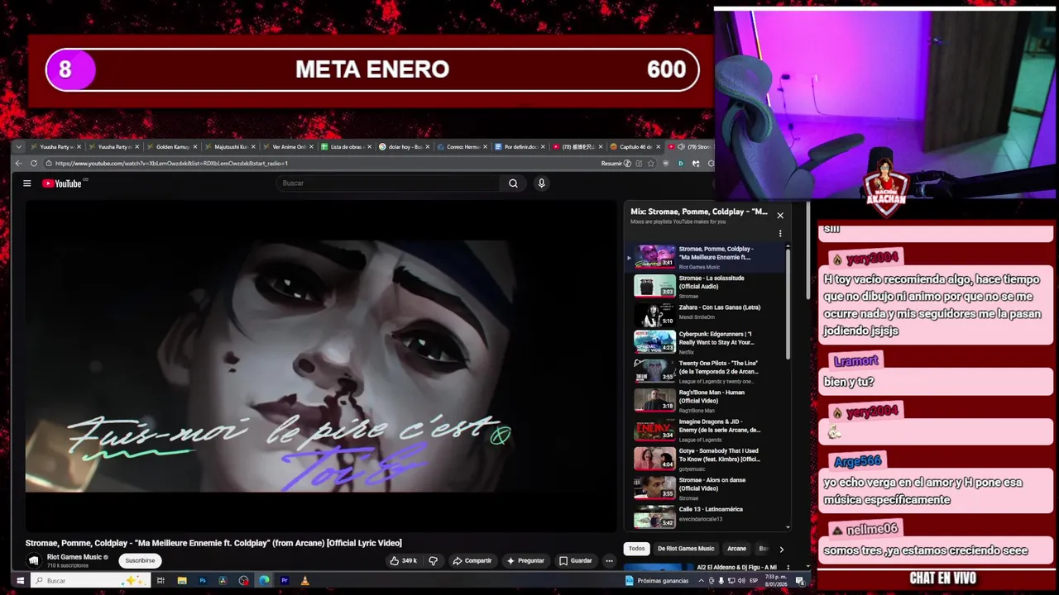Click the Compartir share button

(472, 560)
